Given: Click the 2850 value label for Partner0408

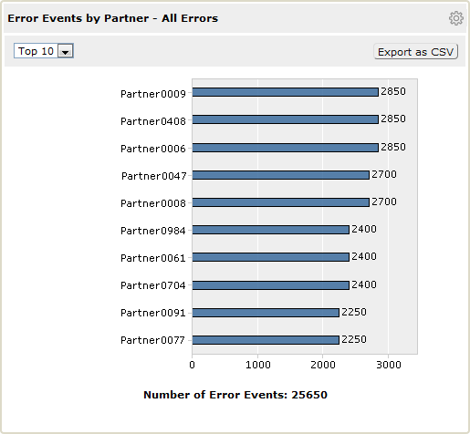Looking at the screenshot, I should coord(393,119).
